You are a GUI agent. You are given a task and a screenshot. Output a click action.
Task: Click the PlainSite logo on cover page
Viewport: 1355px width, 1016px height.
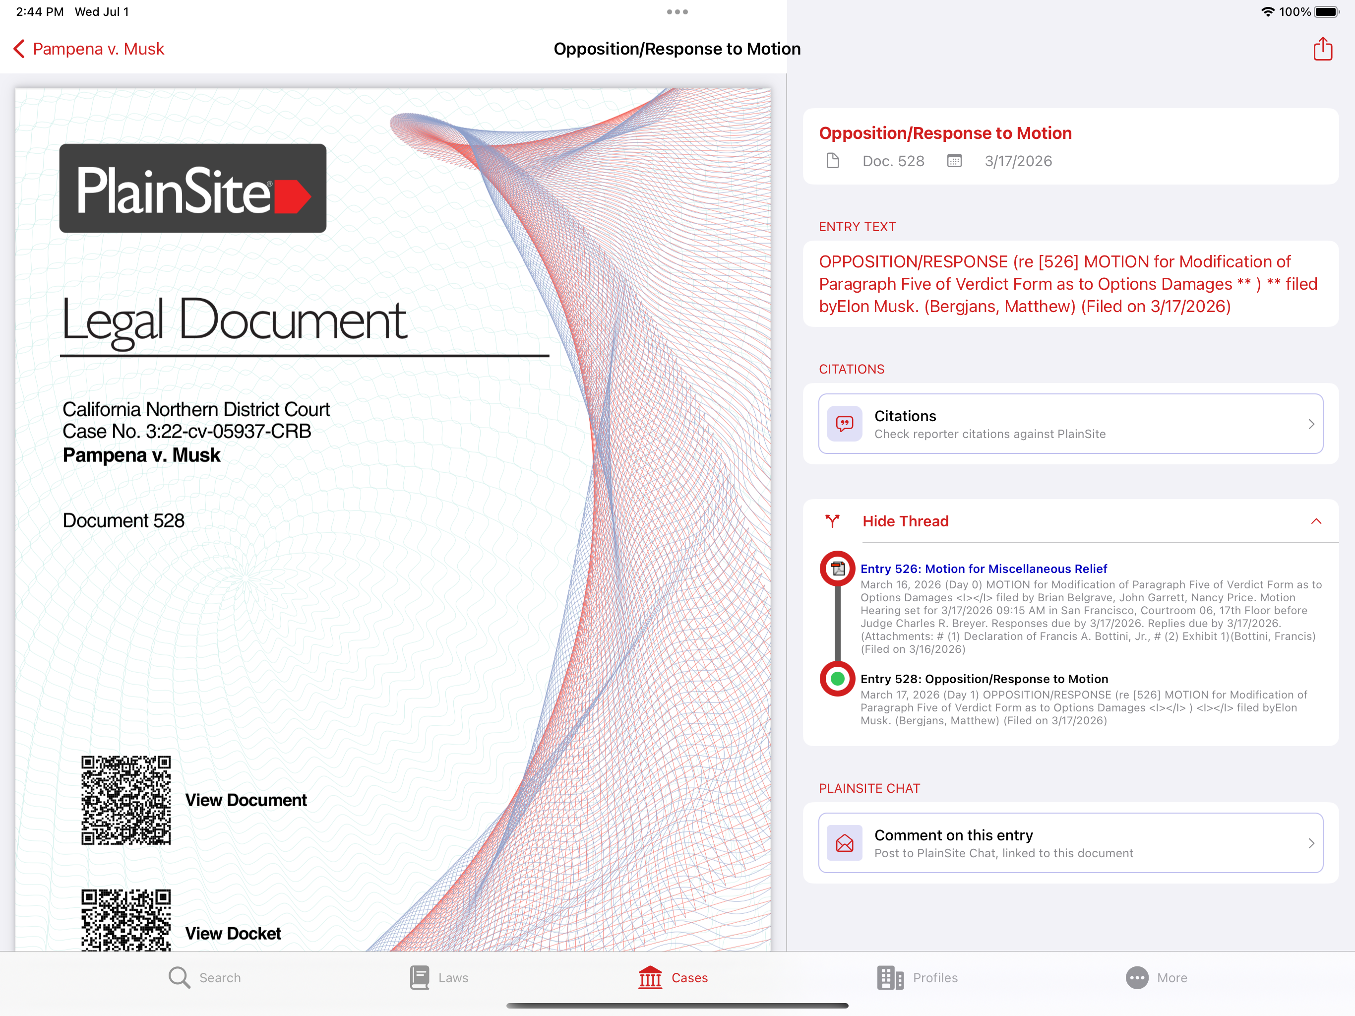point(192,188)
